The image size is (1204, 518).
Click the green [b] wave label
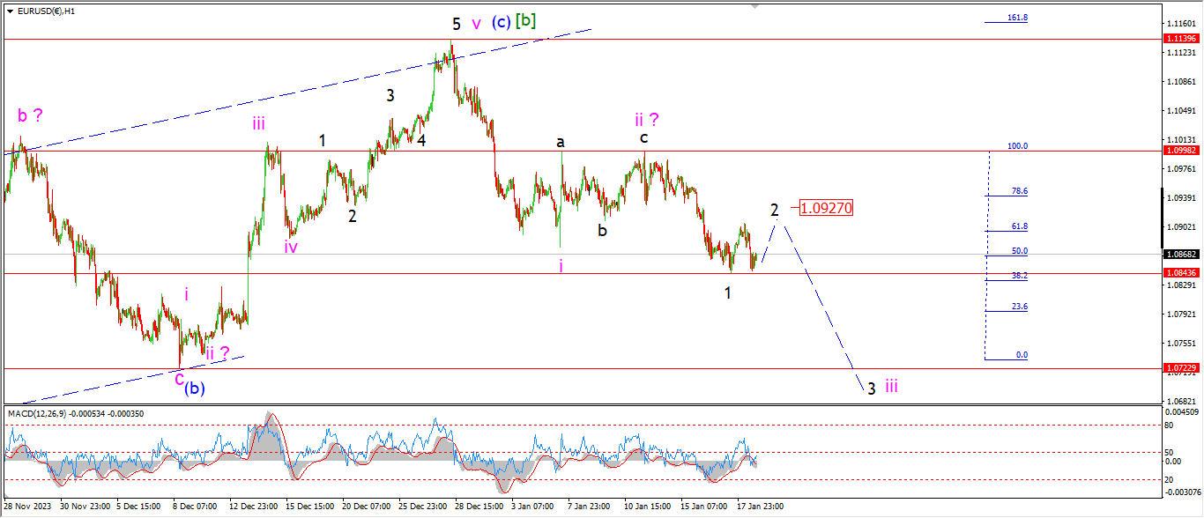(x=526, y=20)
